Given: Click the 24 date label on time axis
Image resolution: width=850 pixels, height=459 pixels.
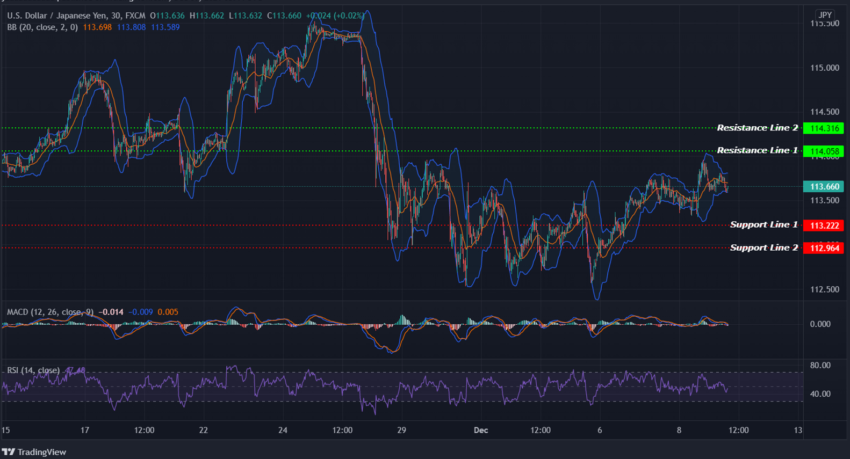Looking at the screenshot, I should 283,431.
